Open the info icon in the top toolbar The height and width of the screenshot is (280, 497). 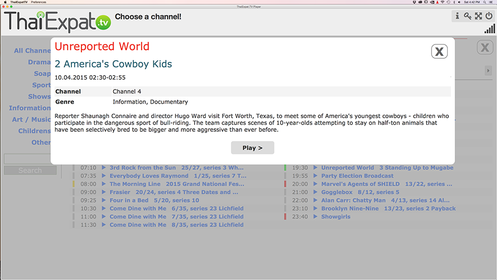click(x=457, y=16)
